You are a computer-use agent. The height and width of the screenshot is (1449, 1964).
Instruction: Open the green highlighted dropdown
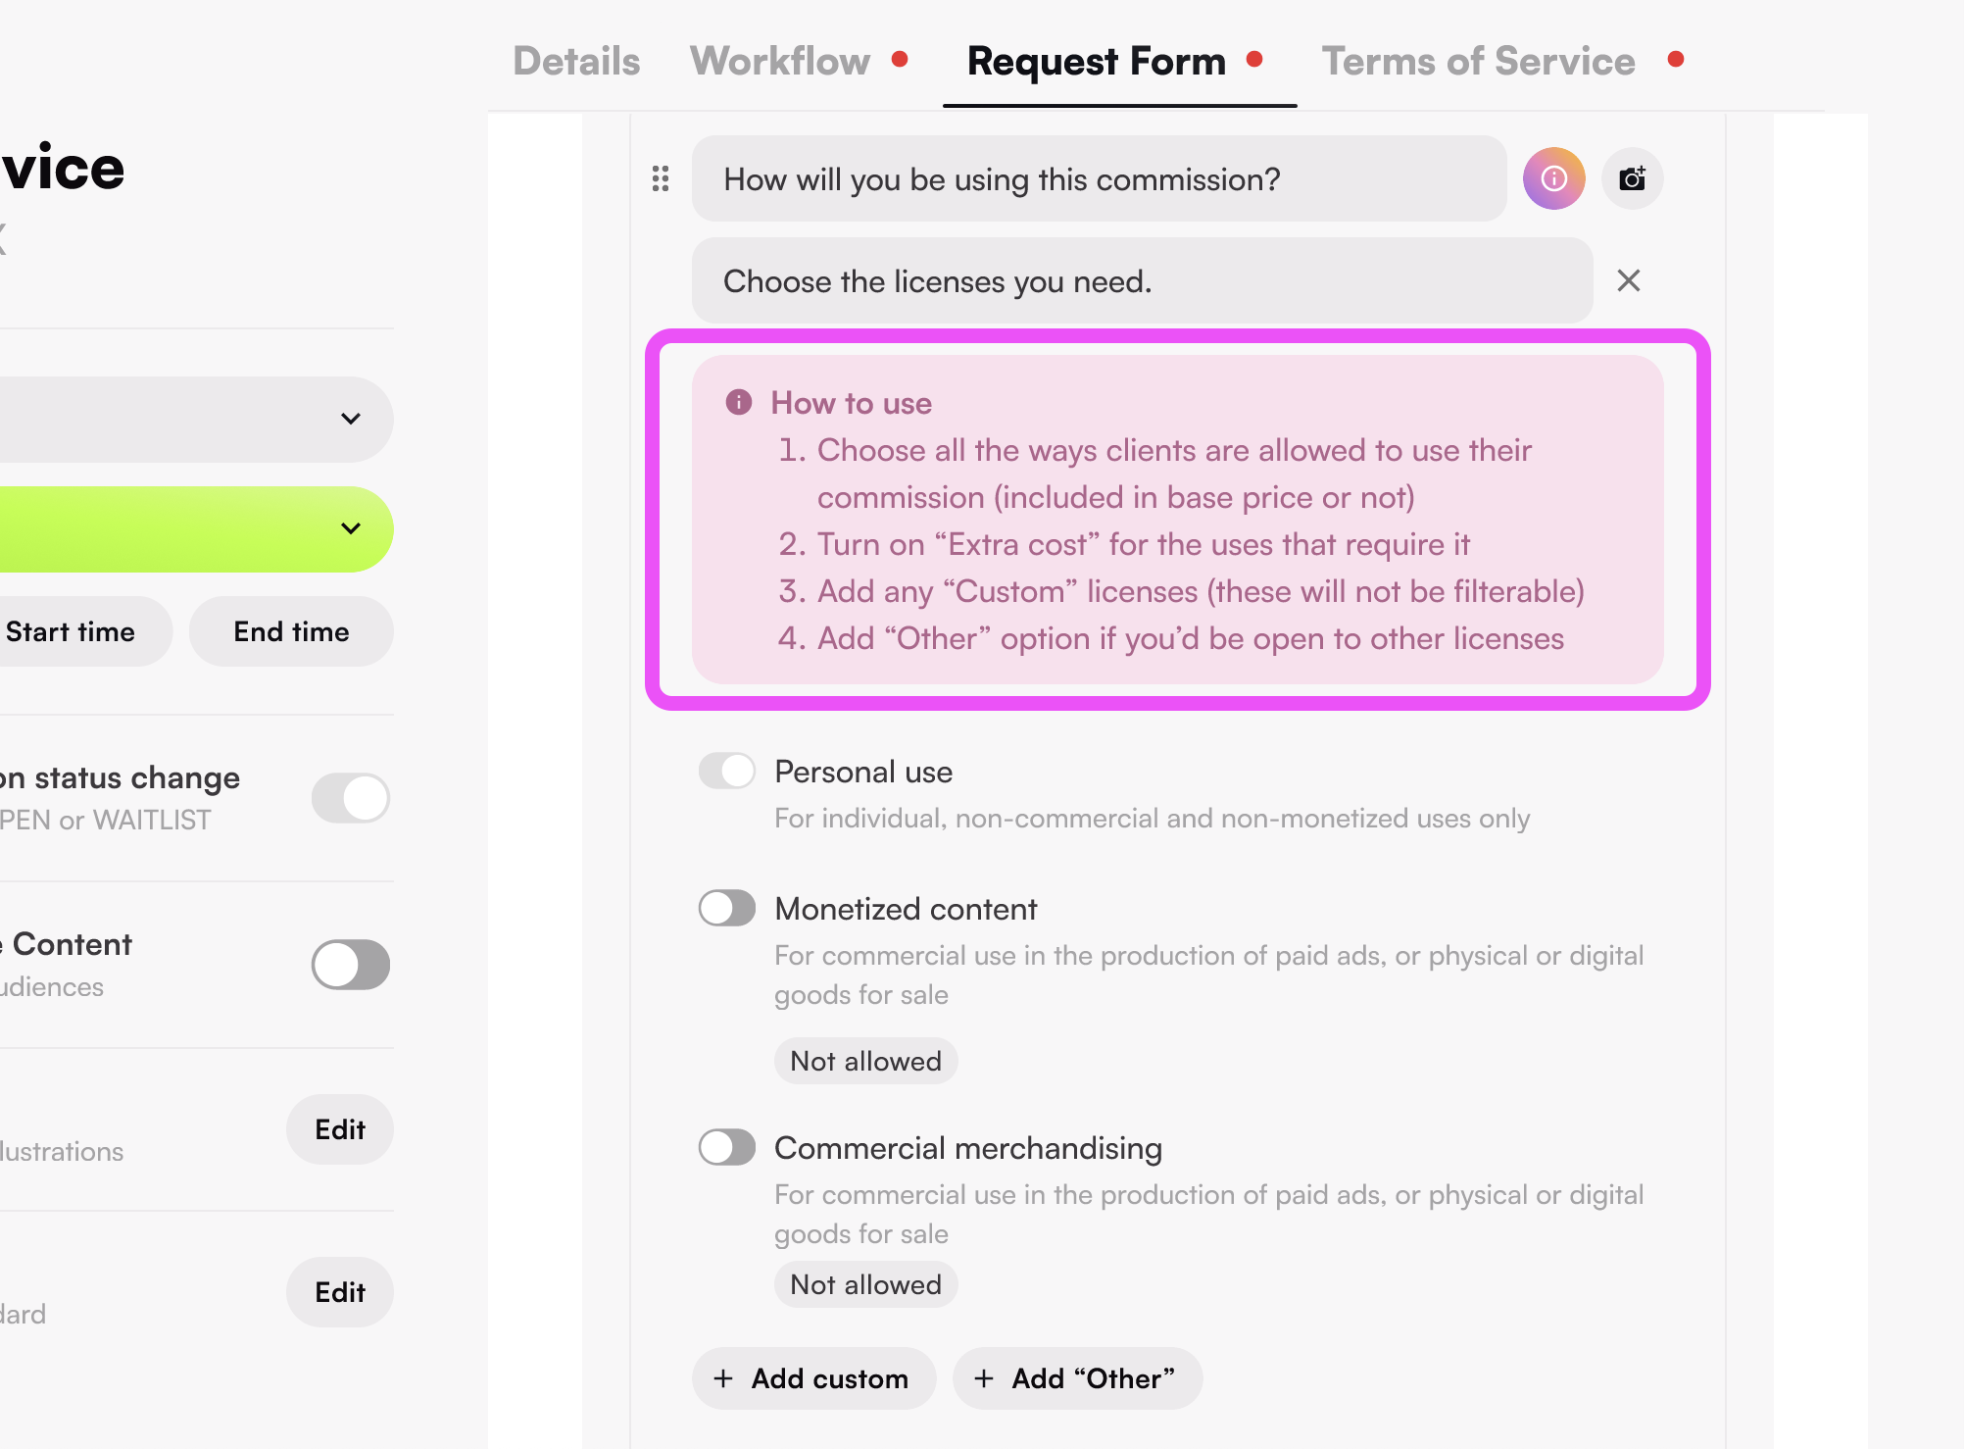pos(196,528)
